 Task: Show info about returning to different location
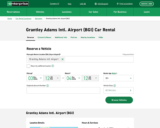pyautogui.click(x=53, y=66)
